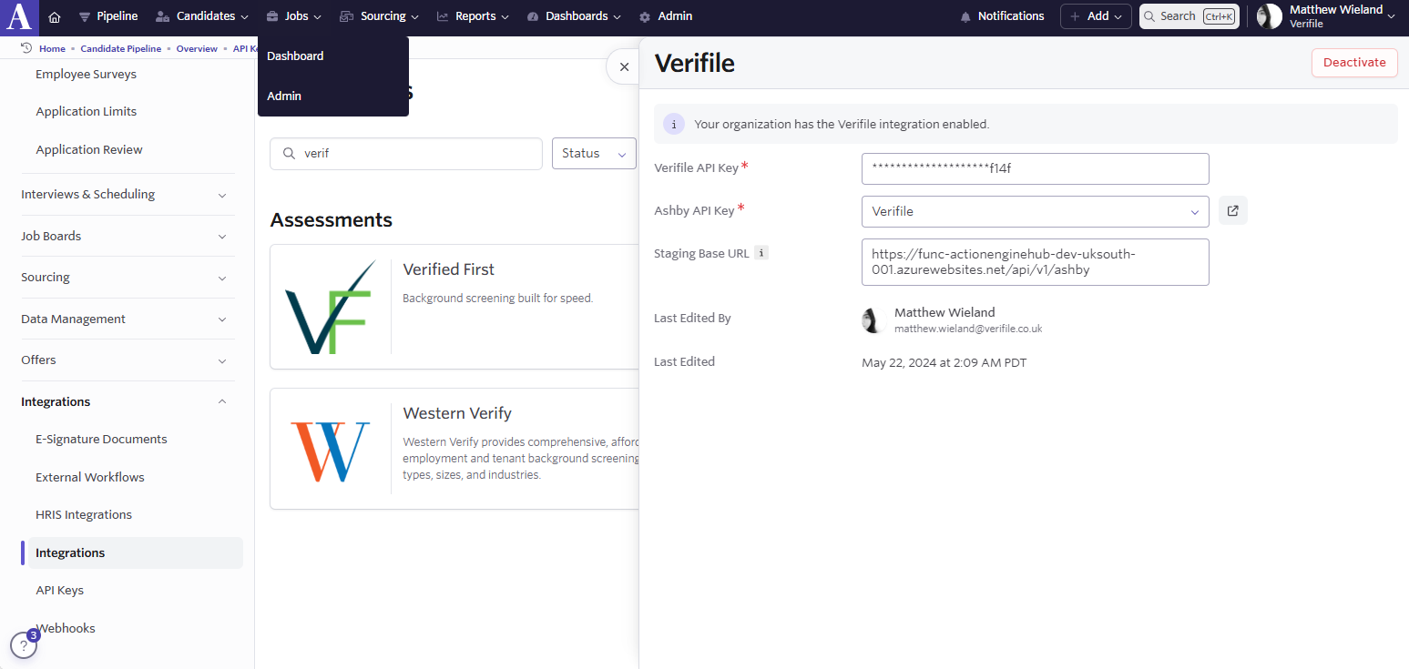Select Dashboard in Jobs submenu

pyautogui.click(x=295, y=56)
